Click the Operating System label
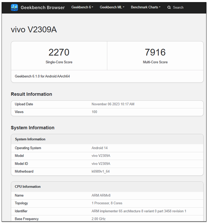The width and height of the screenshot is (208, 224). 28,148
